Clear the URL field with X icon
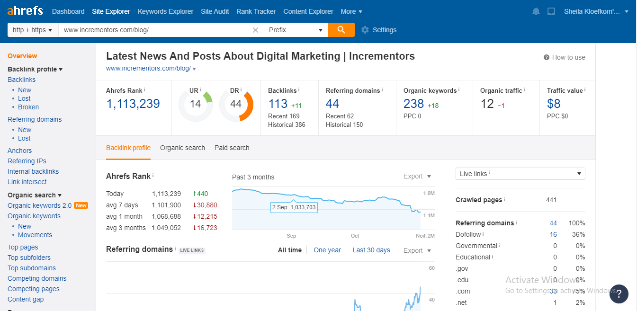 255,30
